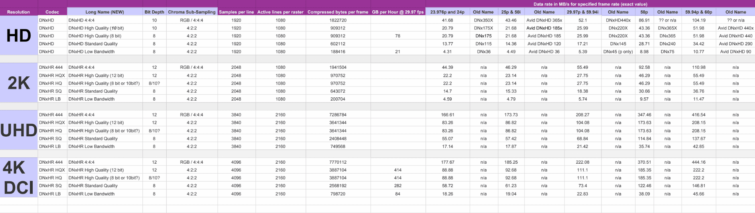Click data rate value 177.67

[448, 162]
